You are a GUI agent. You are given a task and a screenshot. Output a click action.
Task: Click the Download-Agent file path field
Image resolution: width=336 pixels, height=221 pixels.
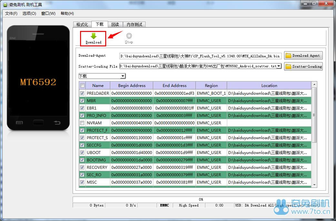tap(200, 56)
